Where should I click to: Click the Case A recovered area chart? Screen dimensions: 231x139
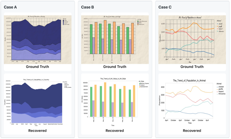click(x=38, y=102)
